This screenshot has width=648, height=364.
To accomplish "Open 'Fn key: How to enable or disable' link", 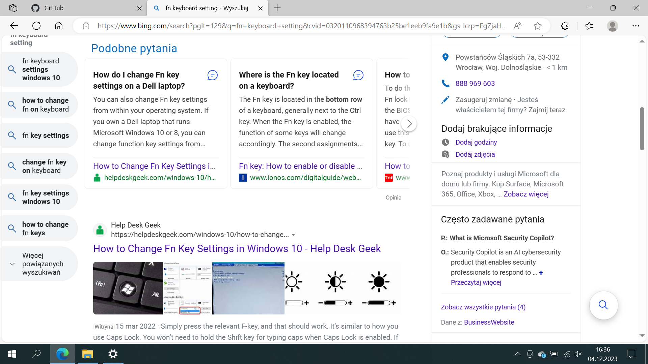I will point(300,166).
